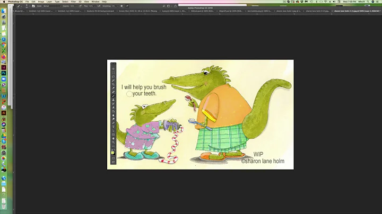
Task: Select the Dodge tool
Action: click(x=114, y=119)
